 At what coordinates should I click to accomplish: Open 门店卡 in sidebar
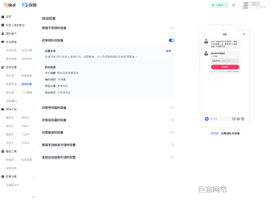pos(26,134)
